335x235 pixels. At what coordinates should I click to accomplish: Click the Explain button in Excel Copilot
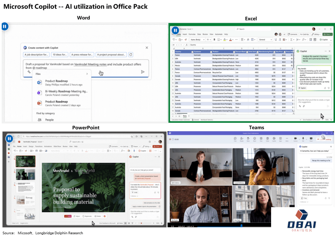pos(302,88)
